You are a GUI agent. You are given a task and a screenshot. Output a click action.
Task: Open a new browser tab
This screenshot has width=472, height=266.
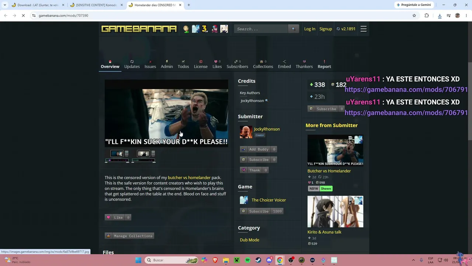click(x=188, y=5)
